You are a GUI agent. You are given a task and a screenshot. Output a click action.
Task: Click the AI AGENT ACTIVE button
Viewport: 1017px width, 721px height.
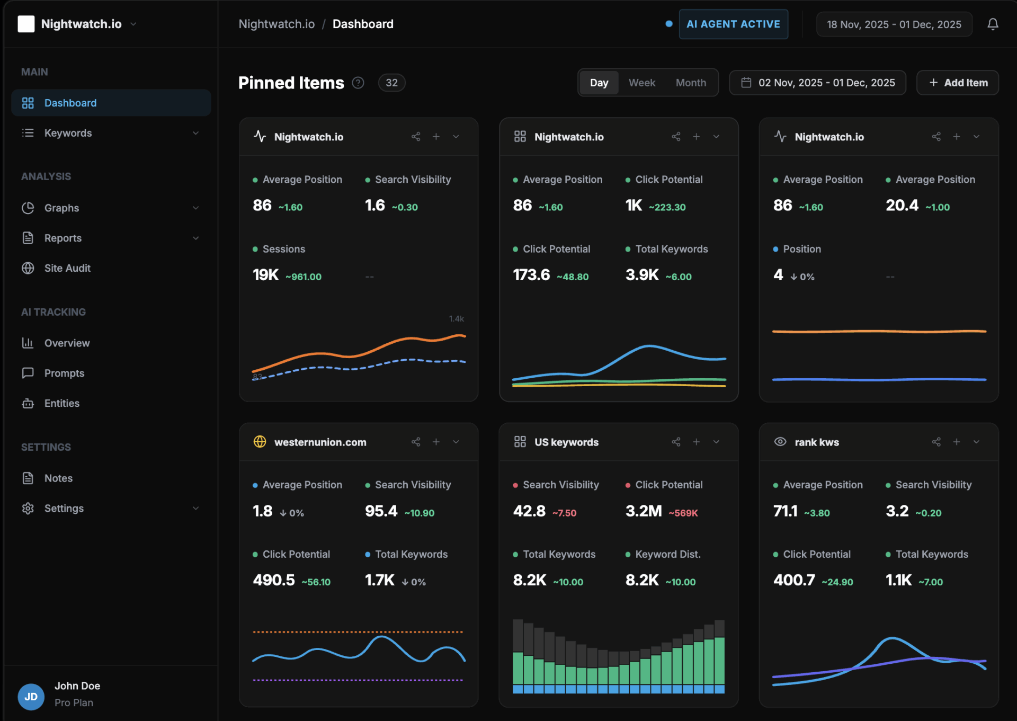(x=733, y=24)
